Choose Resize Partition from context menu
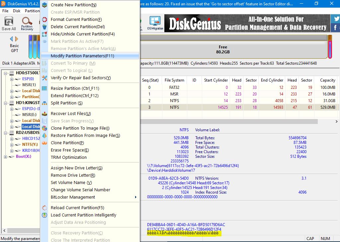 pyautogui.click(x=75, y=89)
